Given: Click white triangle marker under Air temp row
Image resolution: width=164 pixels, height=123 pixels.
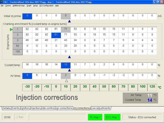Looking at the screenshot, I should [x=67, y=81].
